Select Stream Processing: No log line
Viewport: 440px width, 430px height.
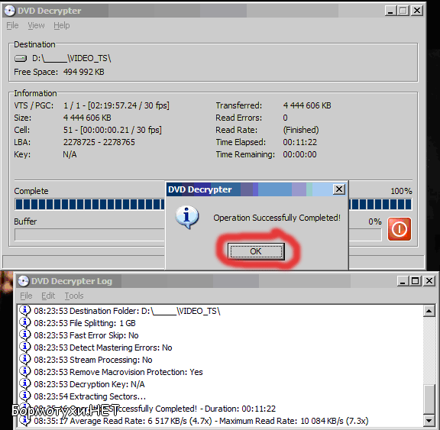(93, 360)
